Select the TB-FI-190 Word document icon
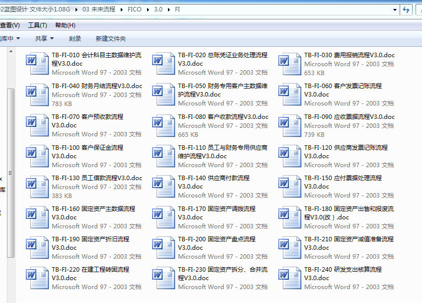Viewport: 422px width, 303px height. [x=37, y=248]
